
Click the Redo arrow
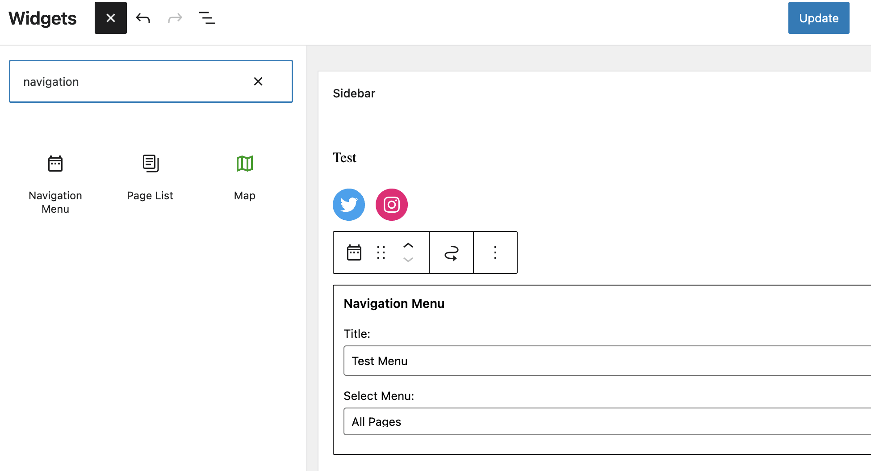(175, 18)
